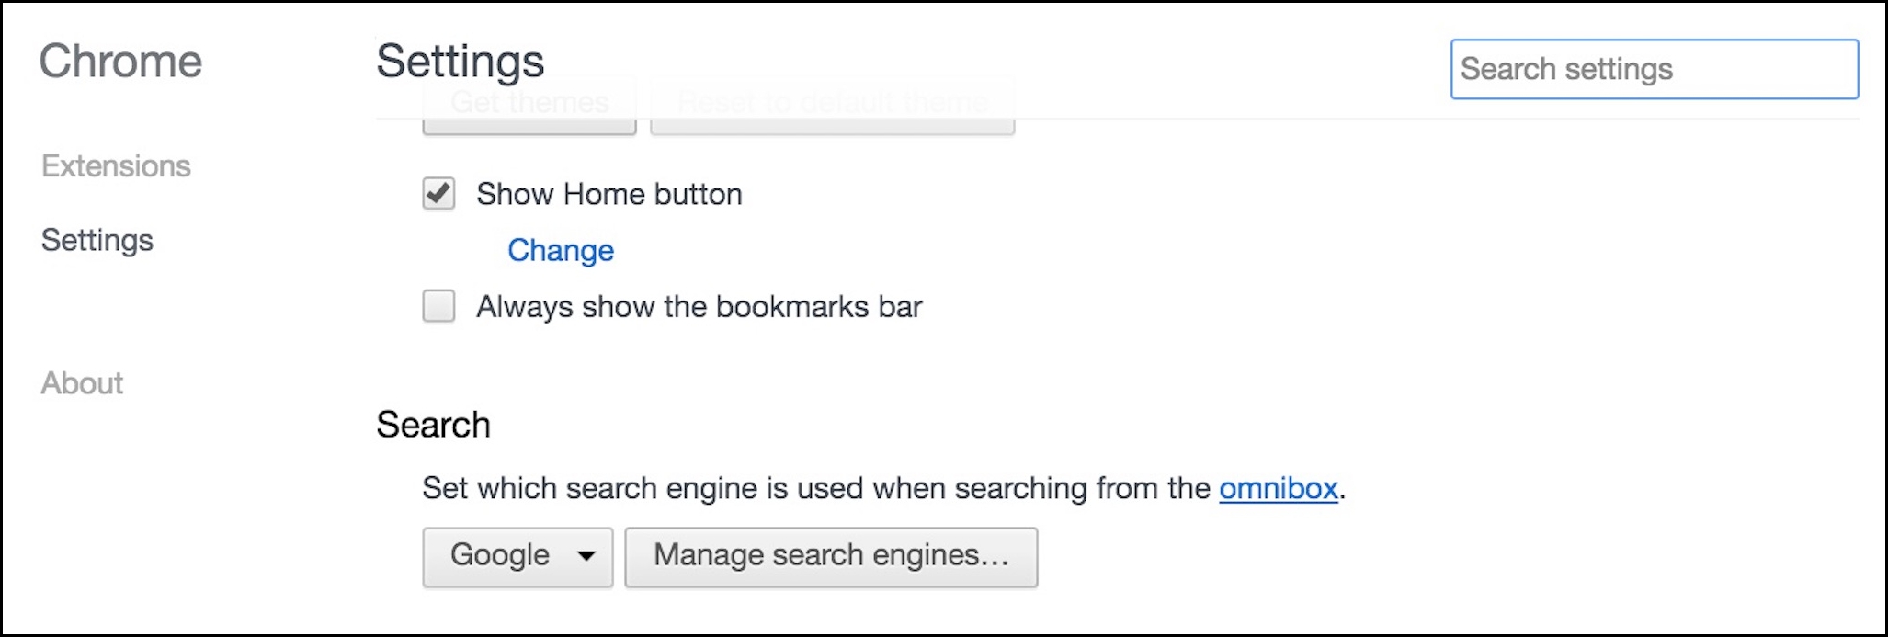Expand the Google search engine dropdown

(517, 556)
